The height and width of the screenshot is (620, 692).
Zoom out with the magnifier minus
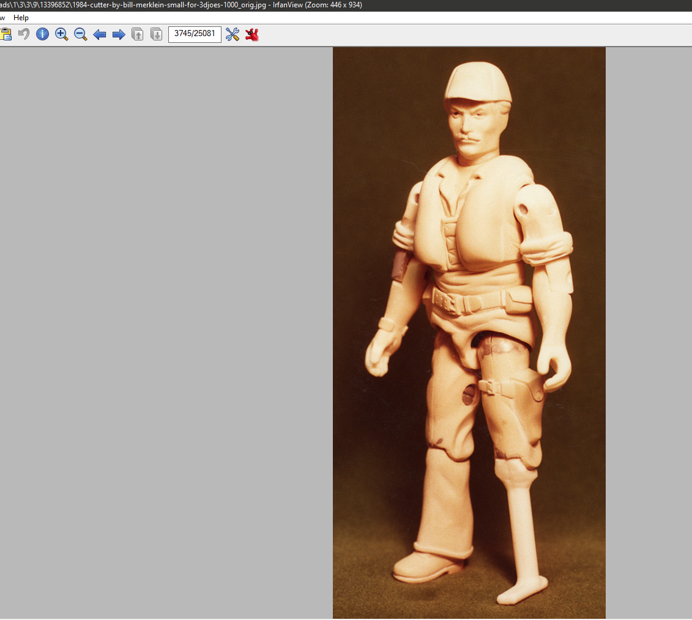click(x=80, y=34)
